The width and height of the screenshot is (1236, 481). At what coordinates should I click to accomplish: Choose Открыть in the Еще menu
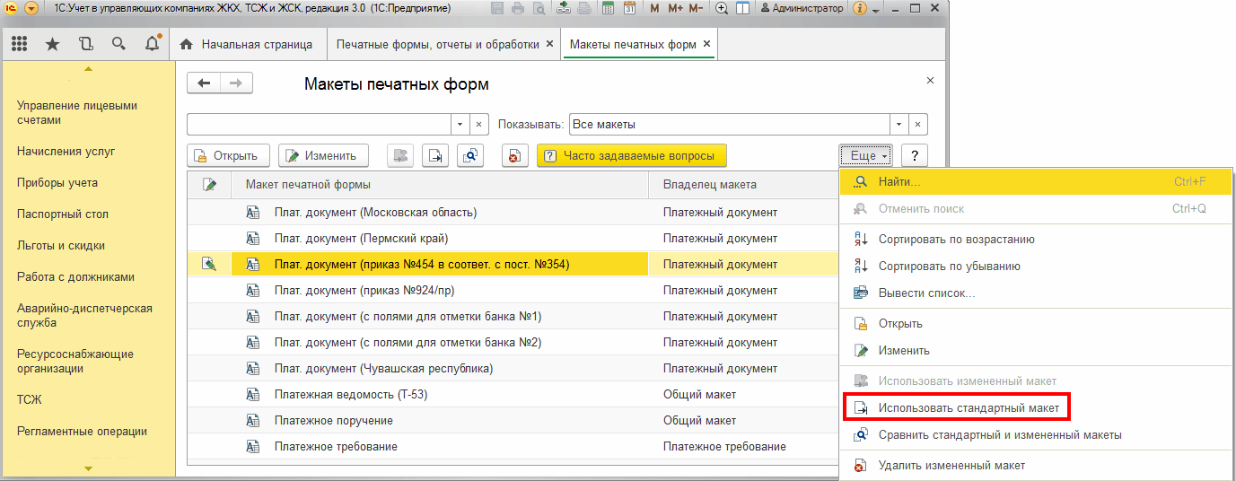[x=1037, y=324]
